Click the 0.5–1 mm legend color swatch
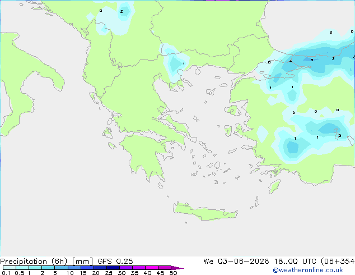The width and height of the screenshot is (355, 275). coord(22,268)
